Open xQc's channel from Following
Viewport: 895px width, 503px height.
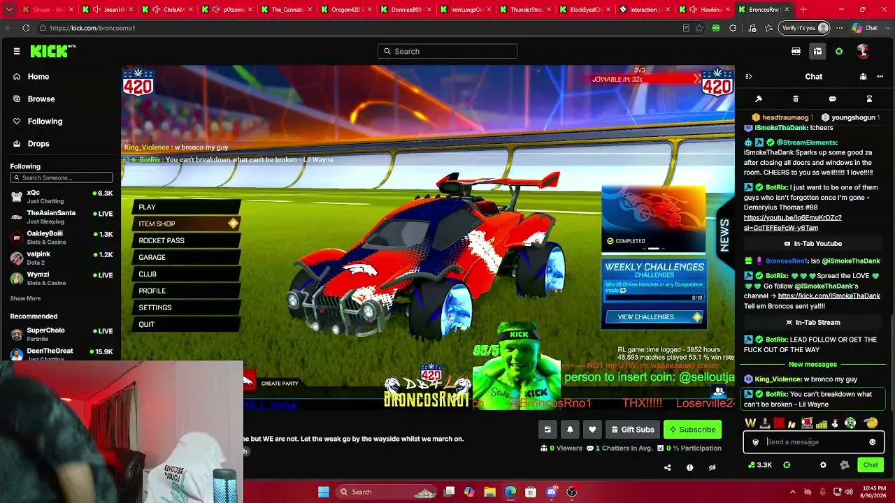[61, 196]
